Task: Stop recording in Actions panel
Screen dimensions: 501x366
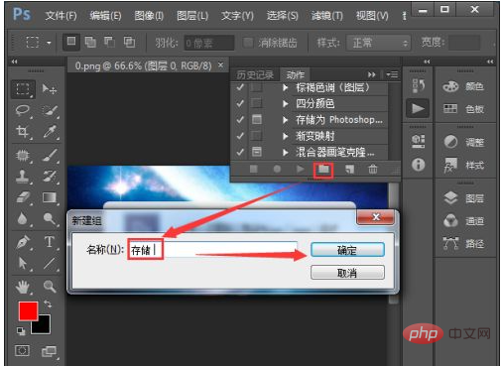Action: (254, 170)
